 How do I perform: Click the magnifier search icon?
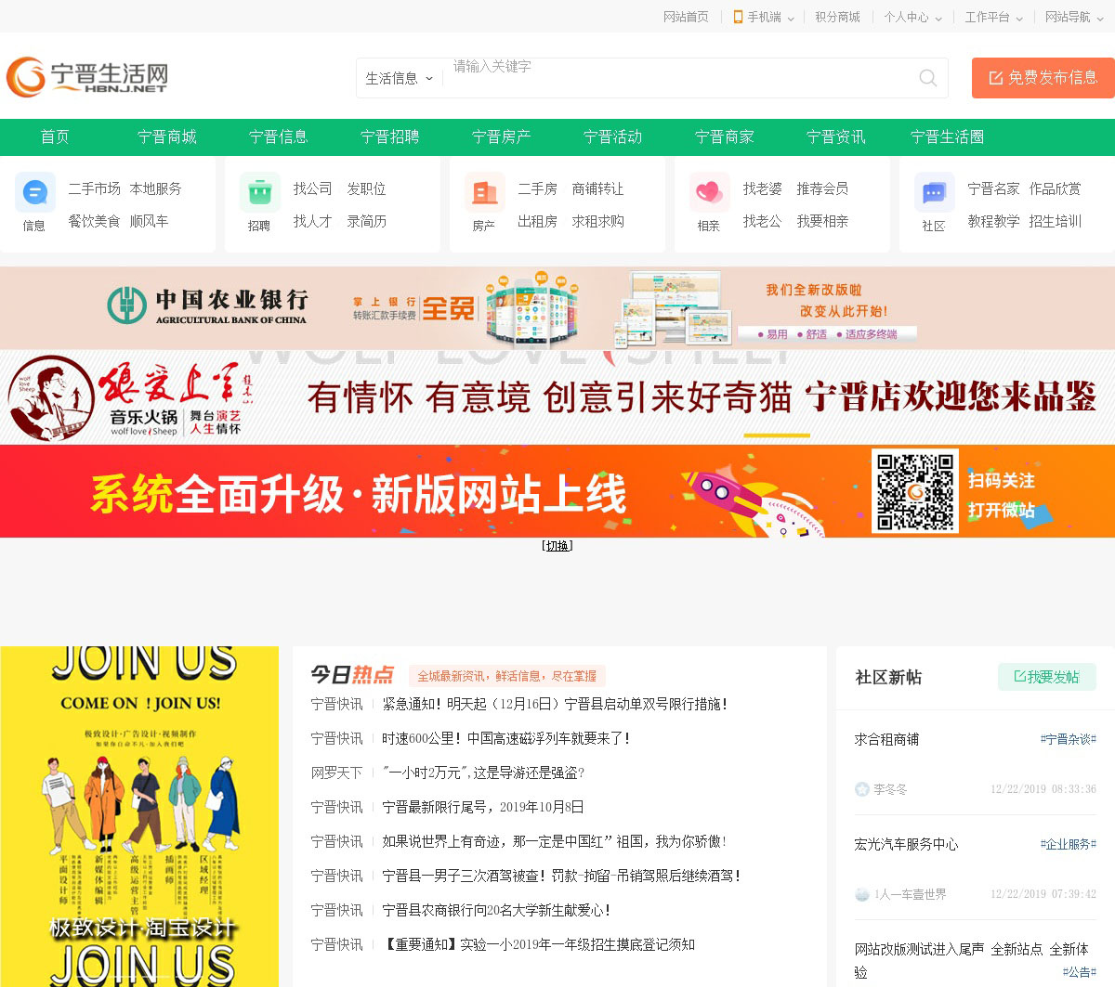[927, 78]
